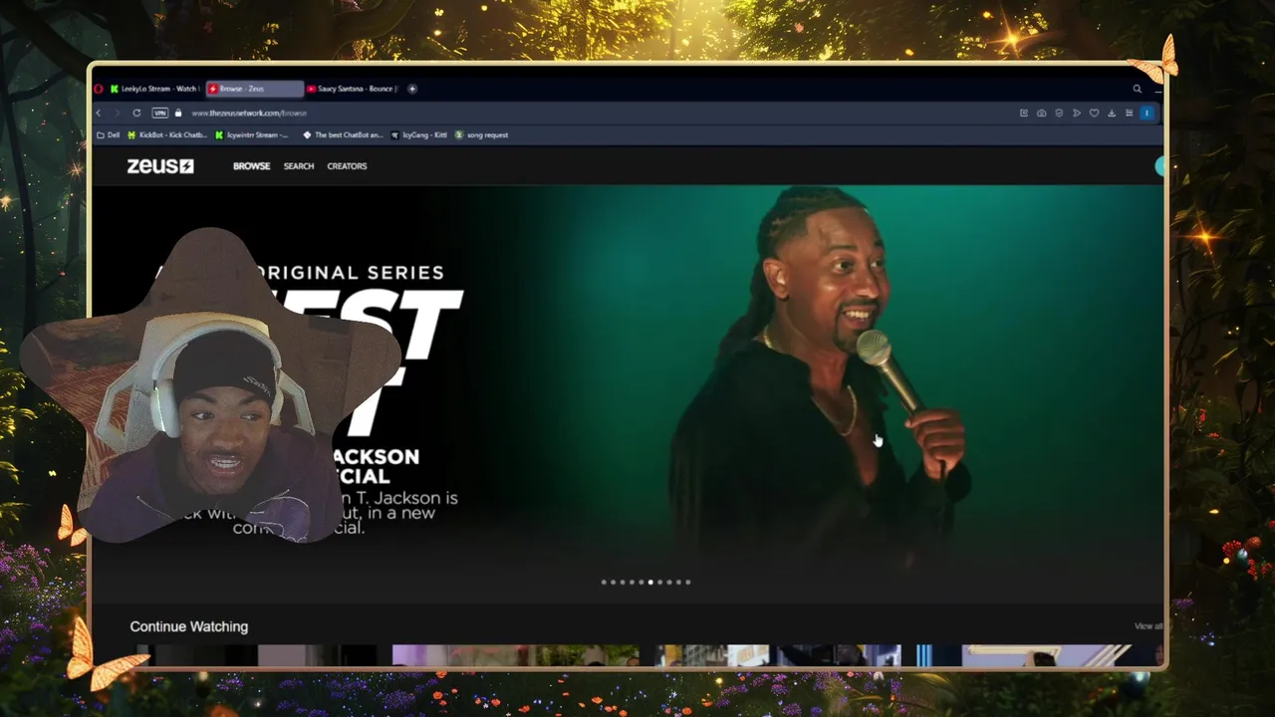
Task: Open the Opera menu logo
Action: click(x=98, y=89)
